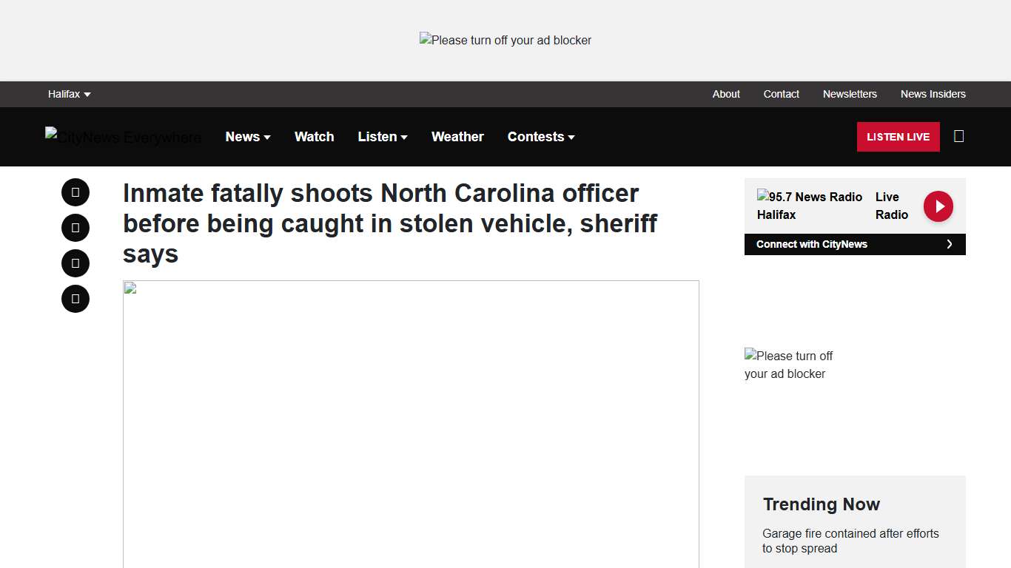Open the Newsletters page
This screenshot has height=568, width=1011.
tap(850, 94)
